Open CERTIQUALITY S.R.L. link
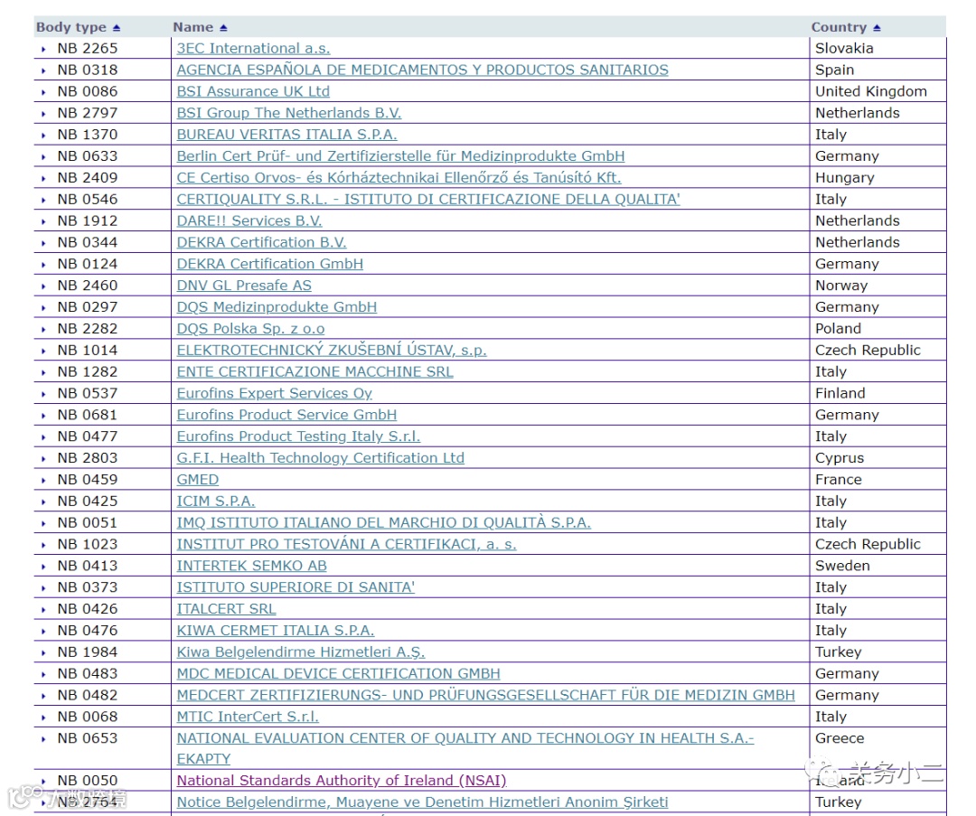Image resolution: width=976 pixels, height=816 pixels. tap(428, 200)
